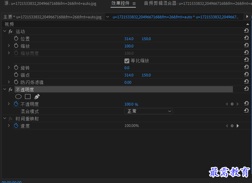The height and width of the screenshot is (183, 252).
Task: Reset the 防闪烁滤镜 anti-flicker parameter
Action: tap(246, 82)
